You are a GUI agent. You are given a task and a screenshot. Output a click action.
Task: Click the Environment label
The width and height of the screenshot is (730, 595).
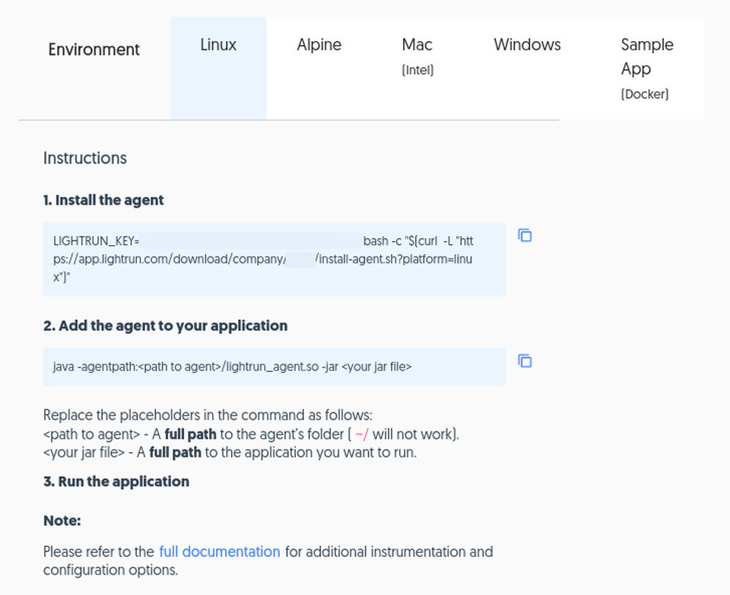[x=94, y=49]
